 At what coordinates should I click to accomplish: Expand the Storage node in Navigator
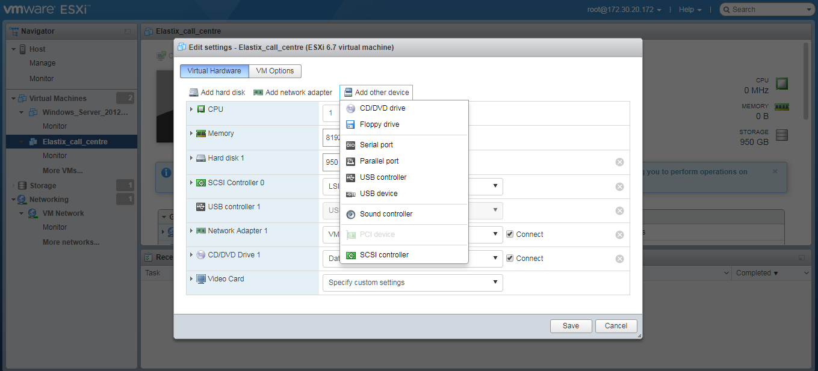[x=13, y=186]
